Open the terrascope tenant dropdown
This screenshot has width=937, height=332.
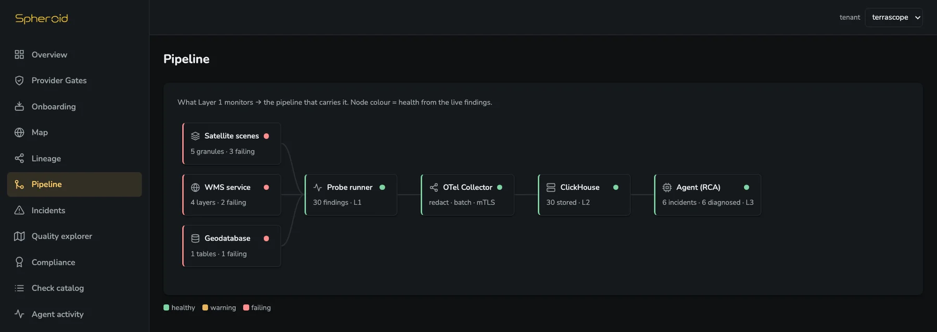894,17
